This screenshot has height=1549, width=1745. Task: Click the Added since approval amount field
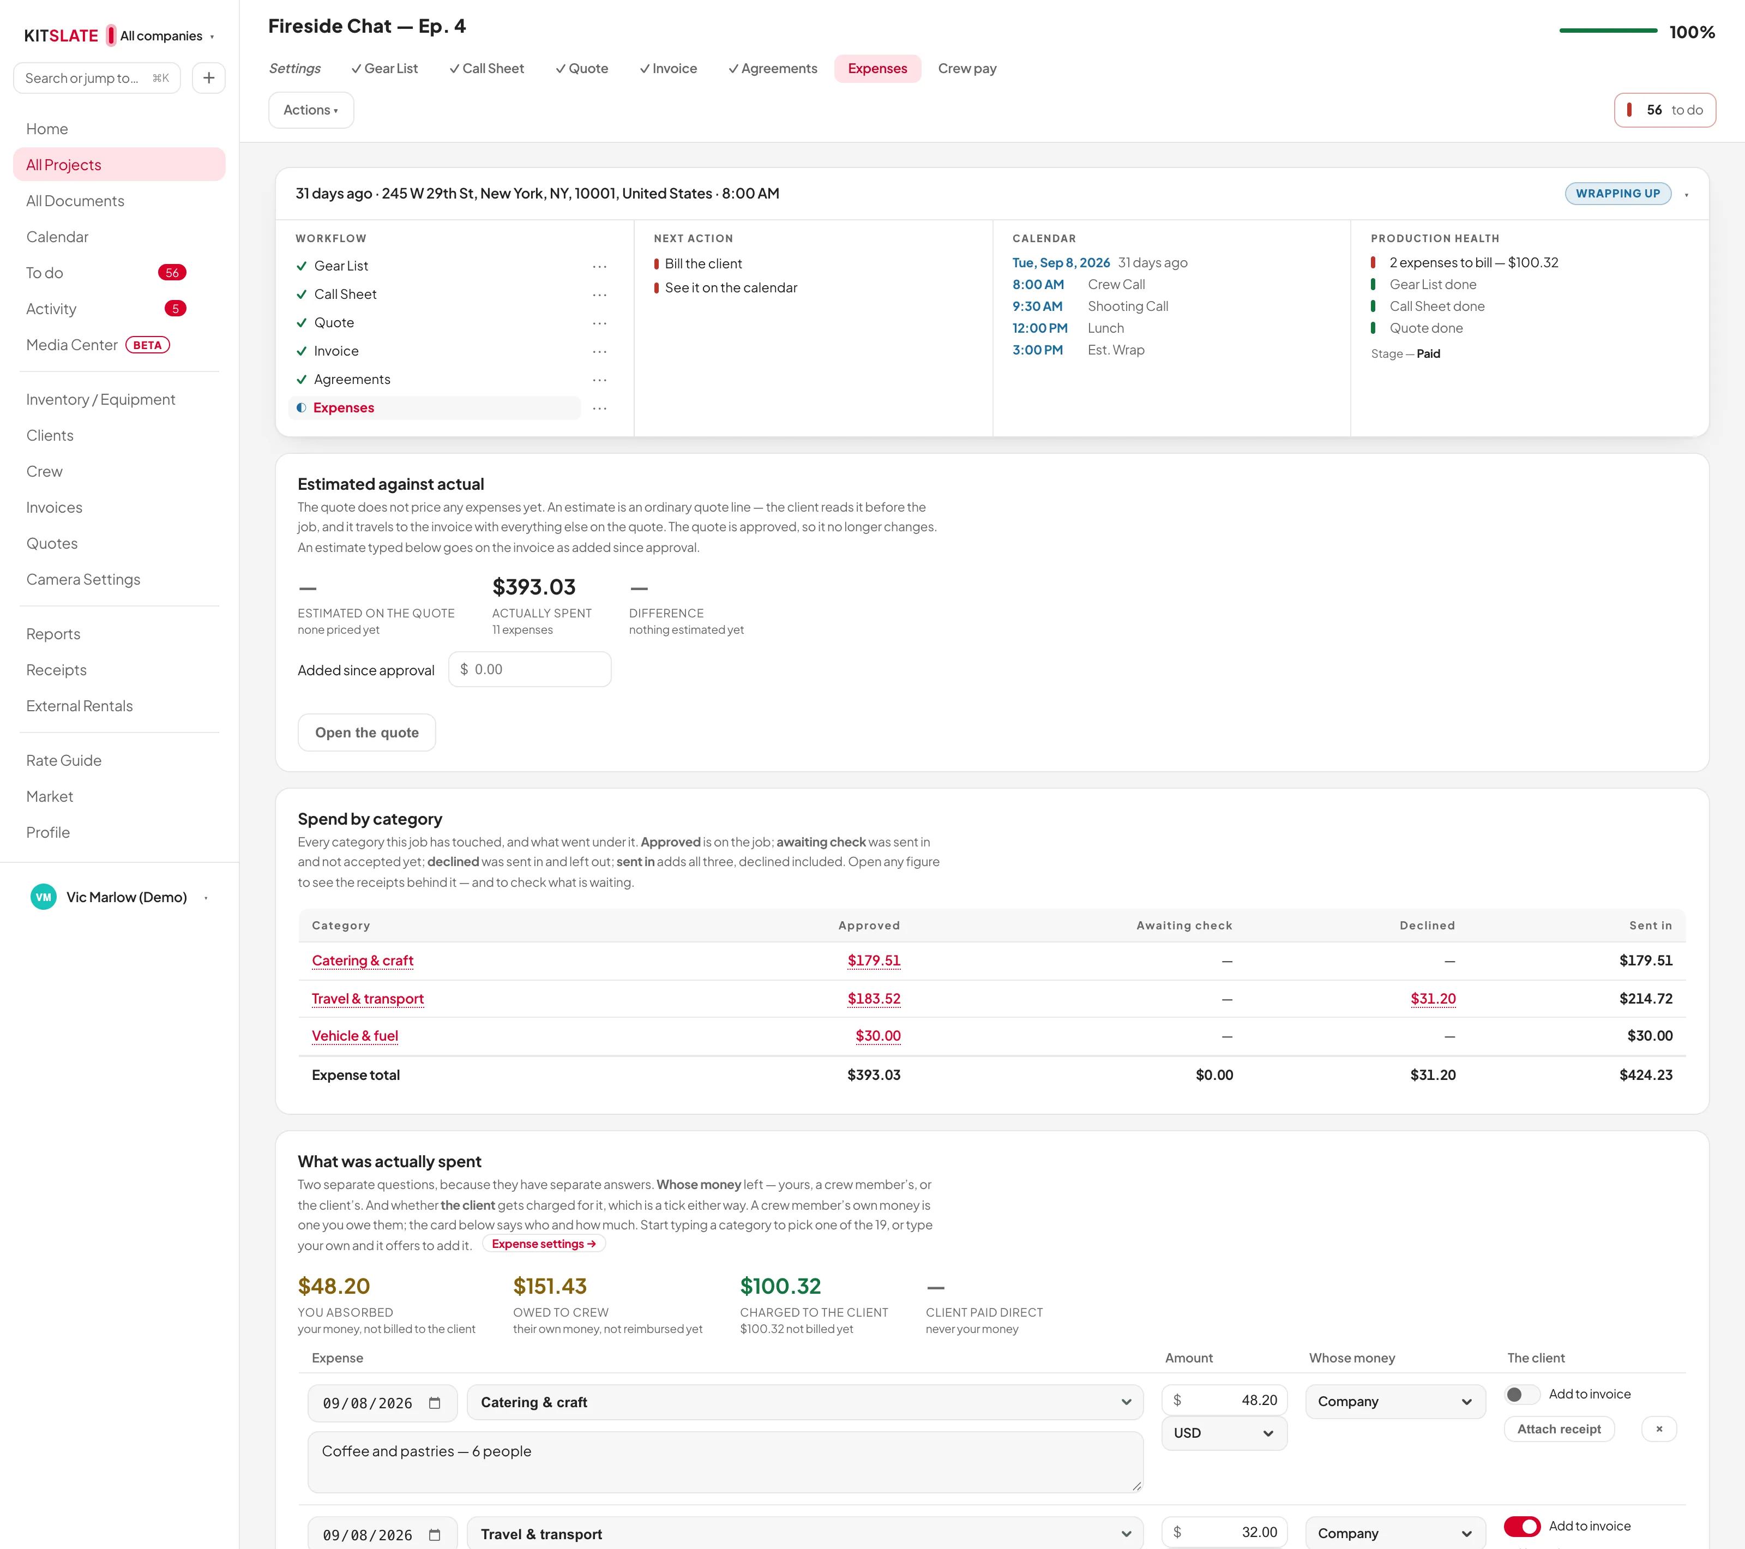(x=529, y=669)
